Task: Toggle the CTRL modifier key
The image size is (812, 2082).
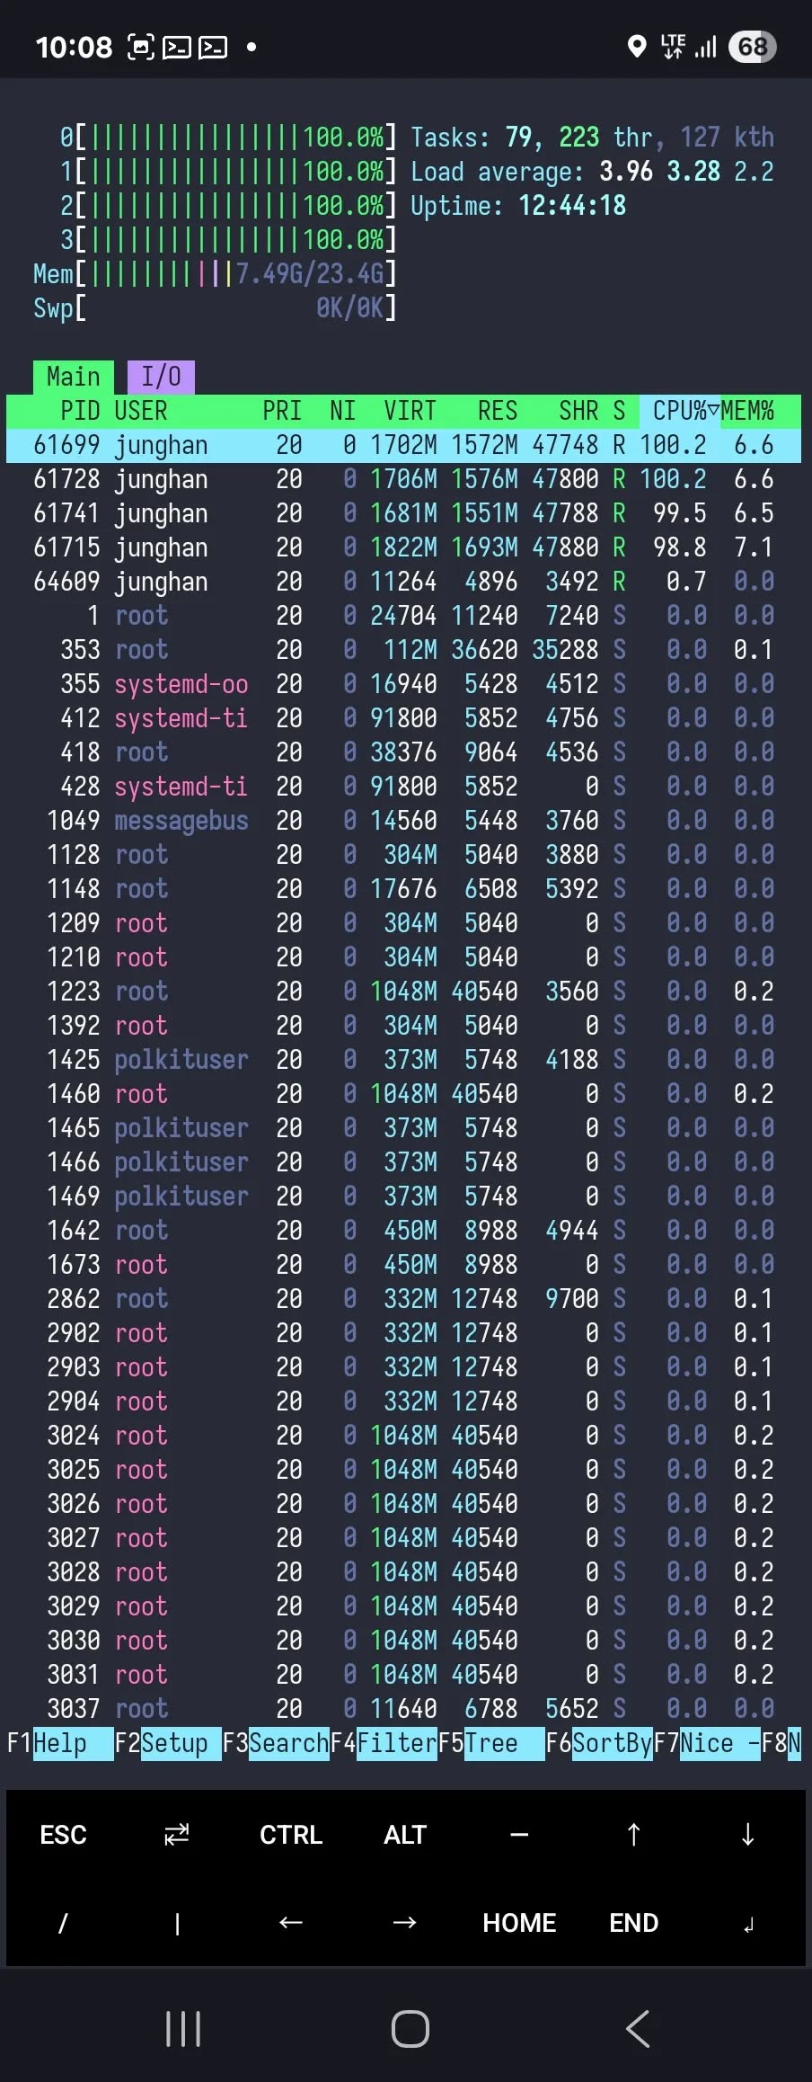Action: click(x=291, y=1835)
